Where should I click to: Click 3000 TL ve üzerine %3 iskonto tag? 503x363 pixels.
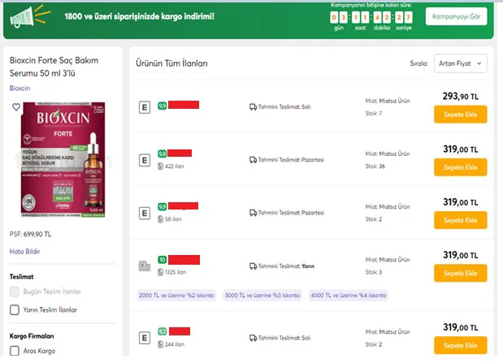(262, 296)
